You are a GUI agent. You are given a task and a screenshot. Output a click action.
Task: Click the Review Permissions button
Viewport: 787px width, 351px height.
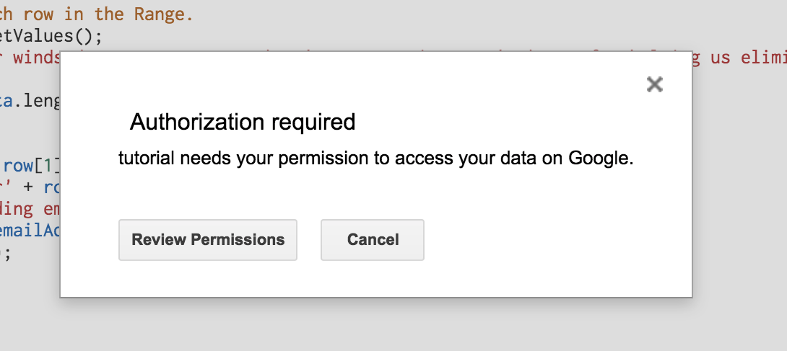click(208, 240)
